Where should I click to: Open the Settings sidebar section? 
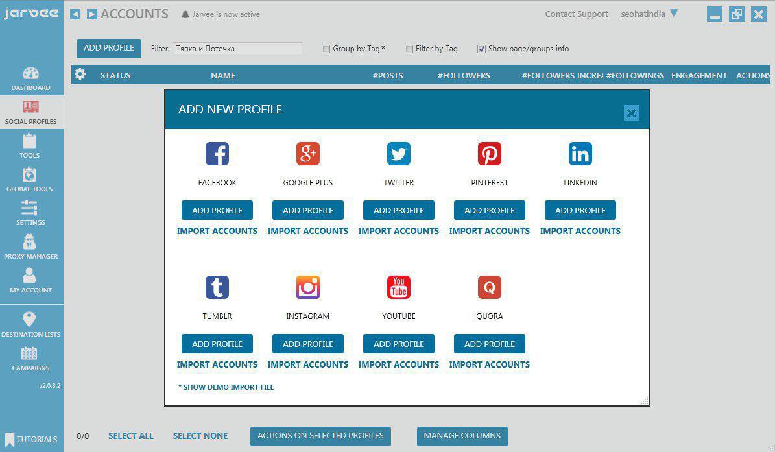(x=30, y=213)
